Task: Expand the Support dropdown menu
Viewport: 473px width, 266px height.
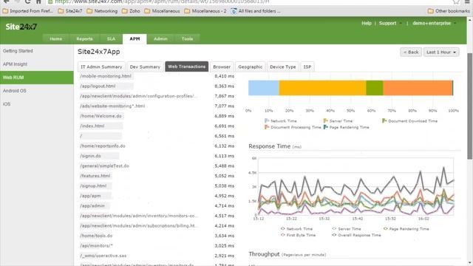Action: [x=390, y=23]
